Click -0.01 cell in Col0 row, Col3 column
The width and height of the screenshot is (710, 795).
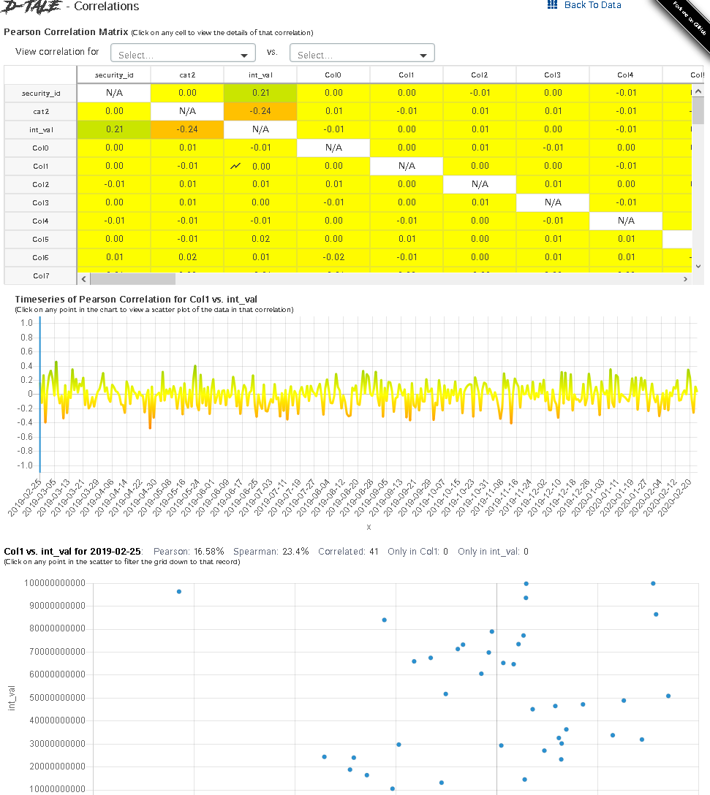(553, 148)
